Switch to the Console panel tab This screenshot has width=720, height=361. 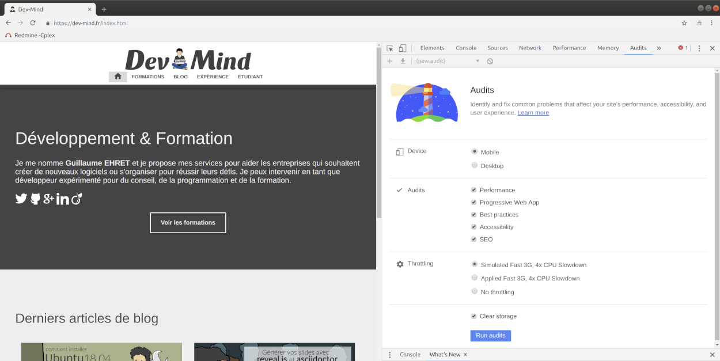(466, 48)
